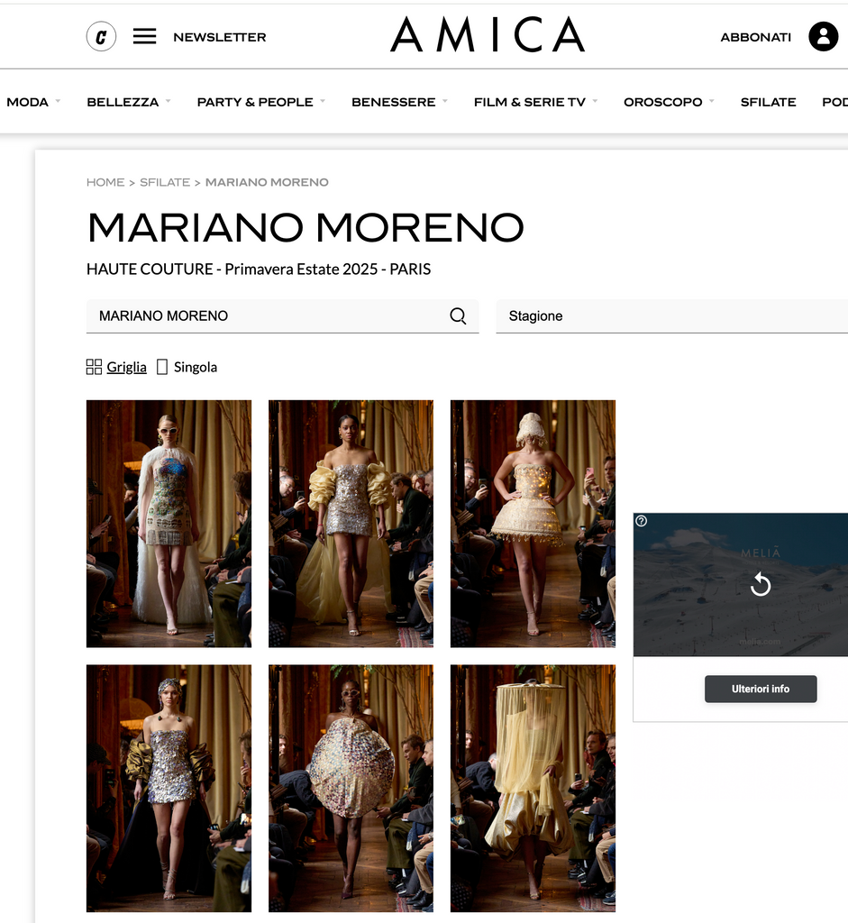This screenshot has width=848, height=923.
Task: Click the ad info question mark icon
Action: (x=642, y=521)
